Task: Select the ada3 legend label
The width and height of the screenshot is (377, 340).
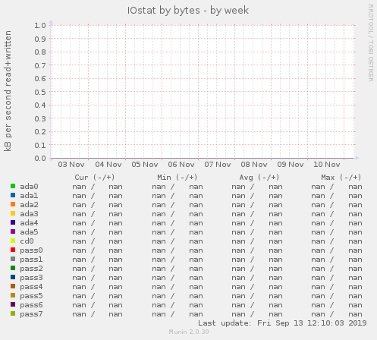Action: click(29, 214)
